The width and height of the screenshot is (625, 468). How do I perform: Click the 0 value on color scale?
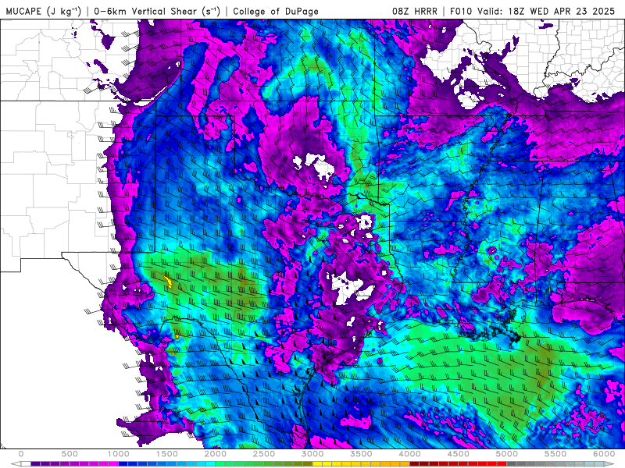pyautogui.click(x=21, y=454)
